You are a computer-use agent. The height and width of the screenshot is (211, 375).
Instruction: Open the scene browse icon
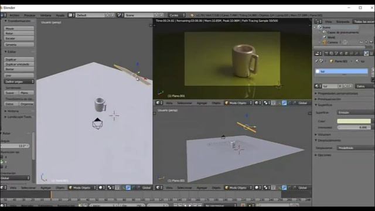[x=120, y=15]
